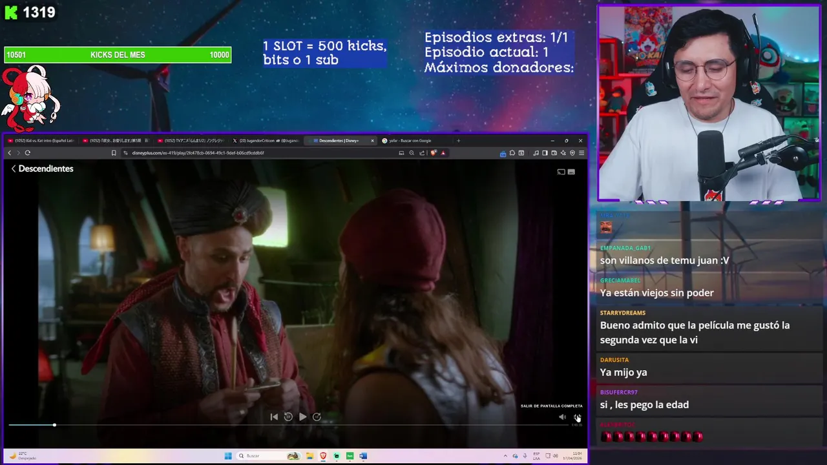Image resolution: width=827 pixels, height=465 pixels.
Task: Open Microsoft Word from taskbar
Action: pos(362,455)
